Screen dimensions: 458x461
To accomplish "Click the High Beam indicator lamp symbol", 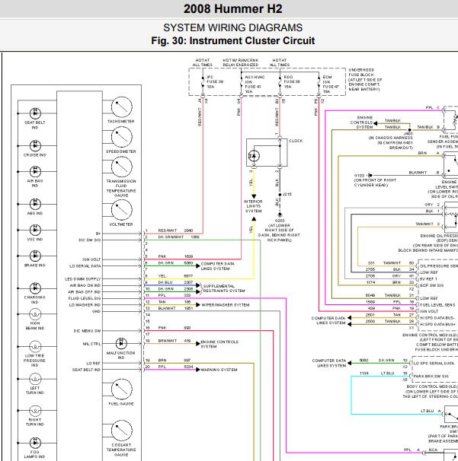I will 35,314.
